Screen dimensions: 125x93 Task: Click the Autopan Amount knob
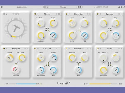[16, 70]
